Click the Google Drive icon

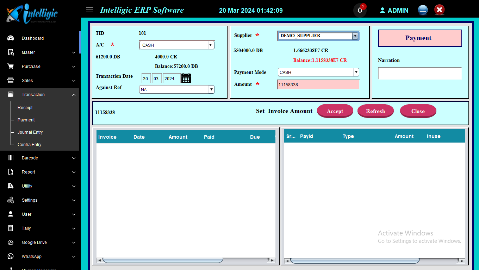[11, 242]
